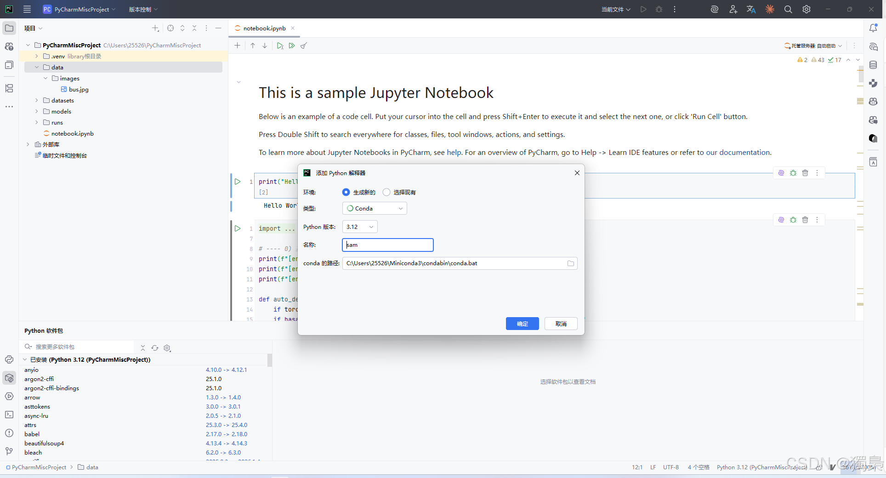This screenshot has height=478, width=886.
Task: Click Run All cells icon
Action: point(292,46)
